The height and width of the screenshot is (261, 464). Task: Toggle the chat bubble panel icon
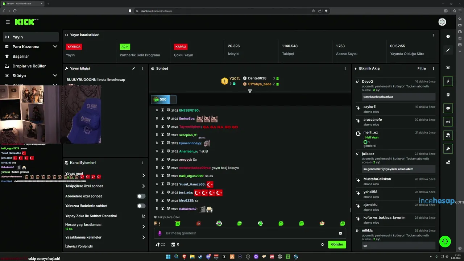pyautogui.click(x=448, y=108)
